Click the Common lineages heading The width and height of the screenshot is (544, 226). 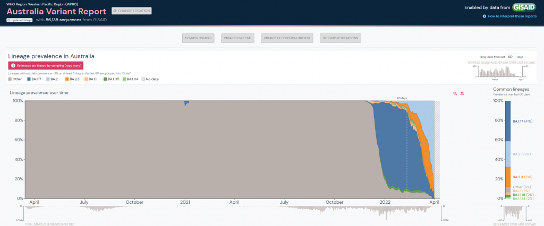pos(511,90)
